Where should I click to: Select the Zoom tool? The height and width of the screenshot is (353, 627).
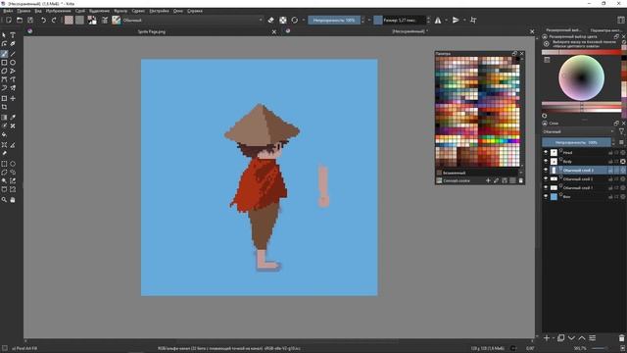pos(4,200)
